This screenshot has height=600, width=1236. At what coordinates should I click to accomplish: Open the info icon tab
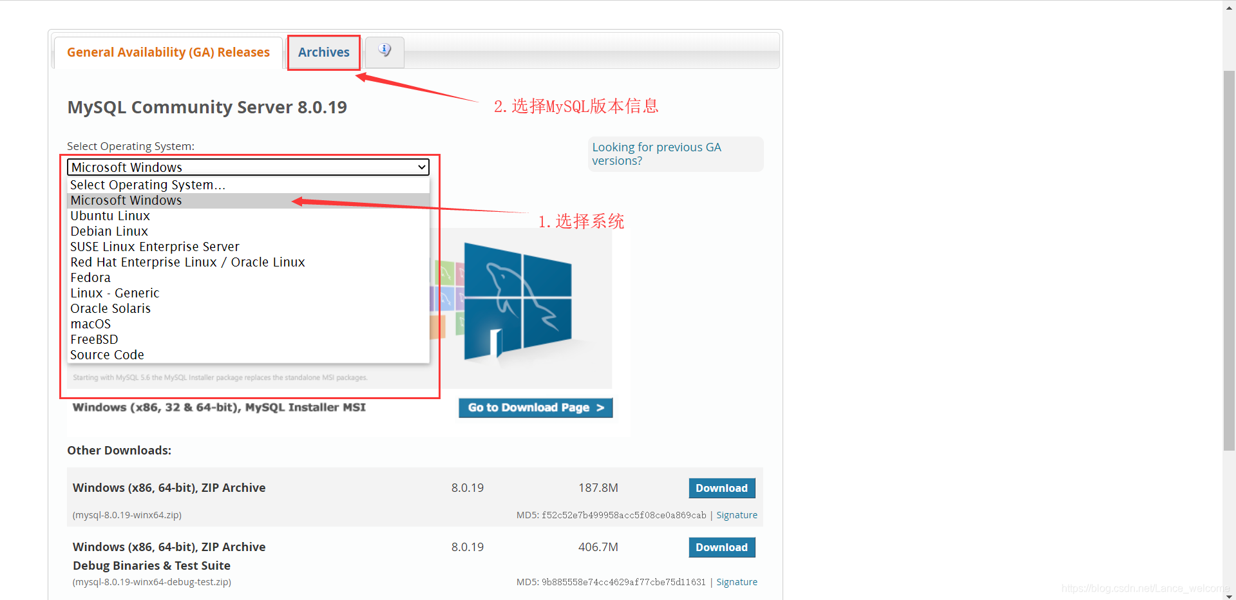[x=385, y=52]
